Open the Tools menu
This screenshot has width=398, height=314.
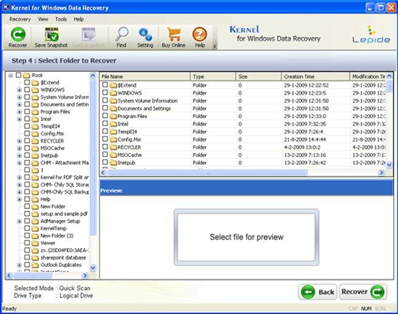click(61, 19)
